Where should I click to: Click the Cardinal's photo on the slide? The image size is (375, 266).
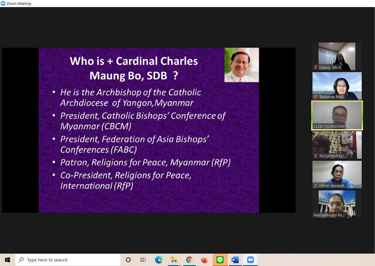click(x=241, y=65)
